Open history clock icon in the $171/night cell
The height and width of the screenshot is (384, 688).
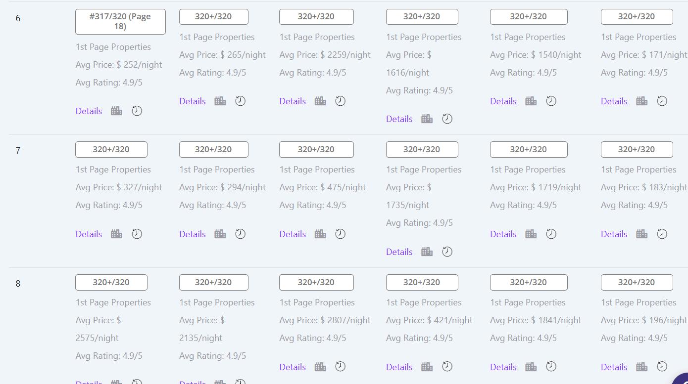662,101
